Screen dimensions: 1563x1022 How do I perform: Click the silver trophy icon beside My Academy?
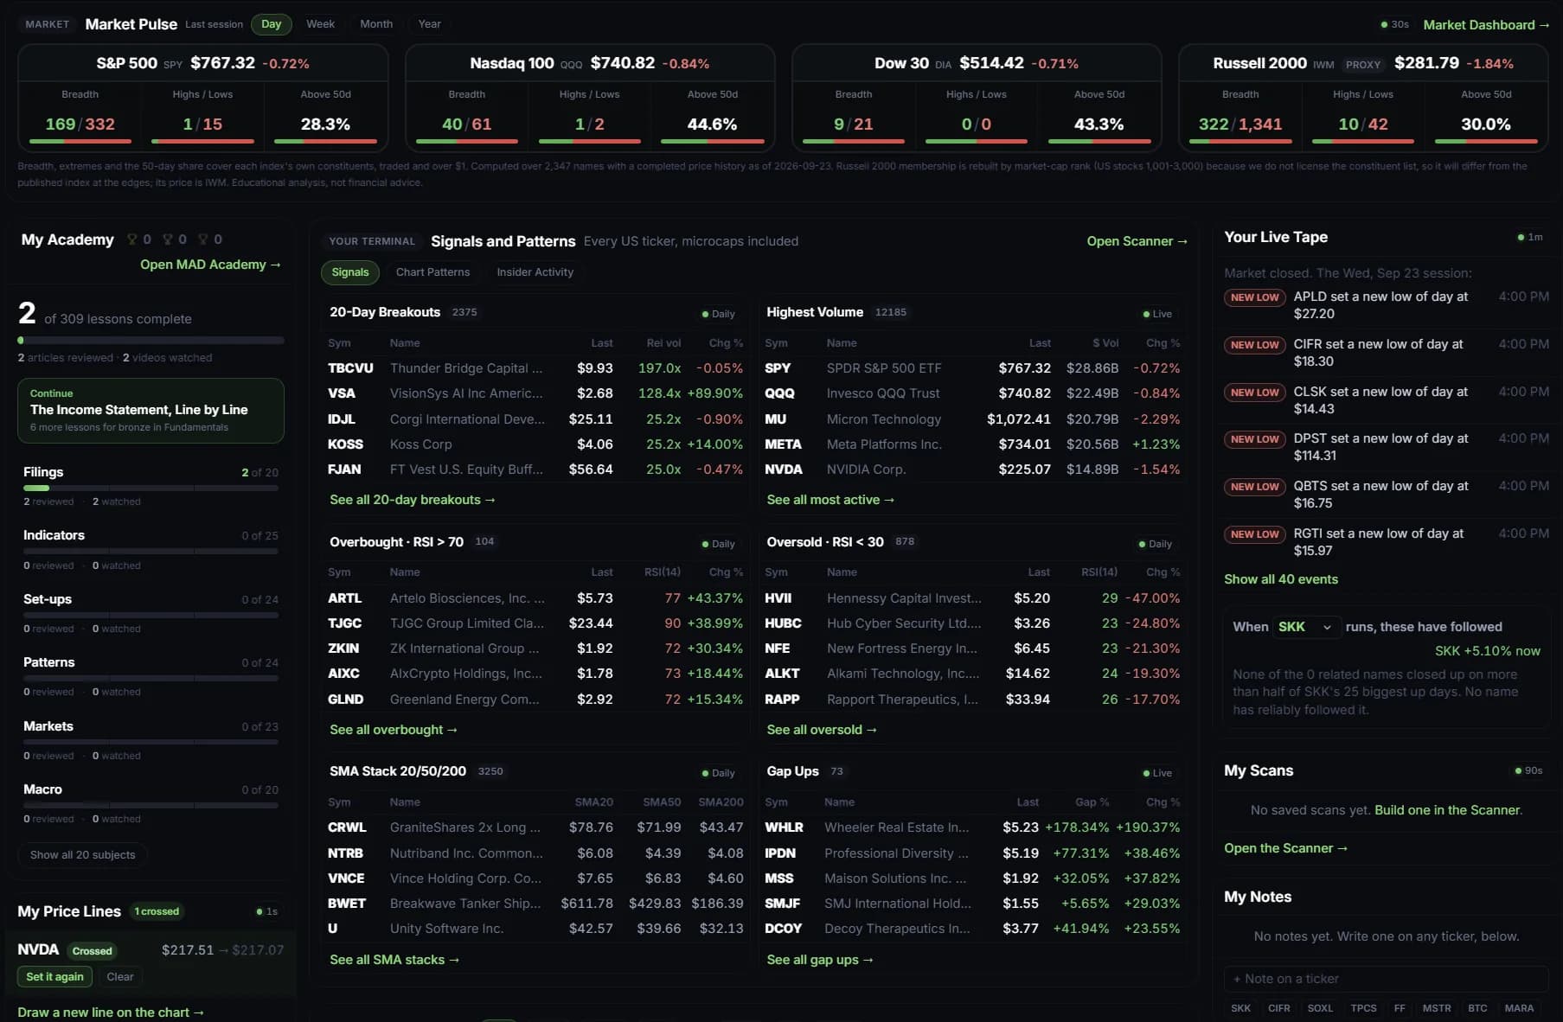(x=168, y=240)
